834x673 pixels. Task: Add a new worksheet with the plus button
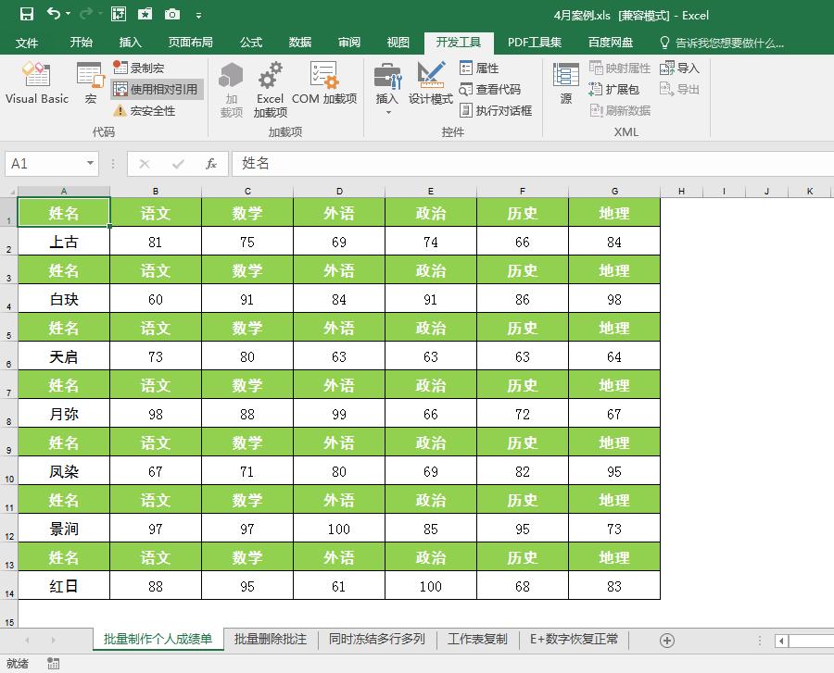click(667, 639)
